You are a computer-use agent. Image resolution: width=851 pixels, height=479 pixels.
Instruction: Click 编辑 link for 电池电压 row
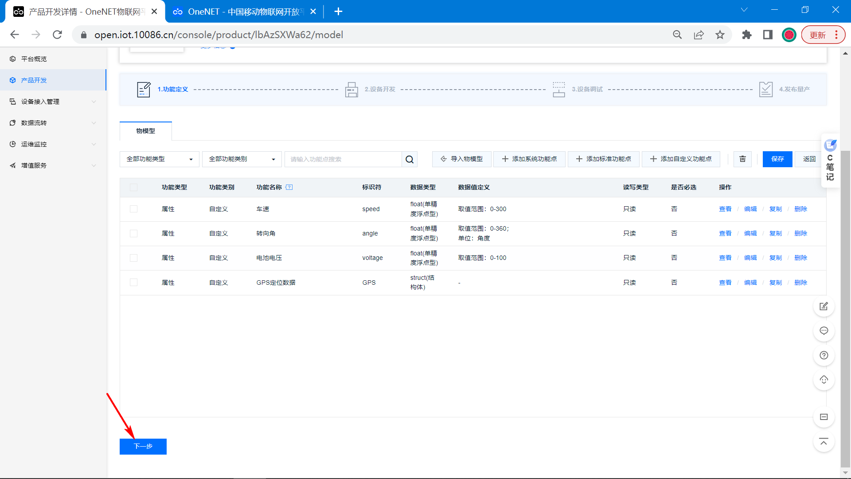click(750, 258)
